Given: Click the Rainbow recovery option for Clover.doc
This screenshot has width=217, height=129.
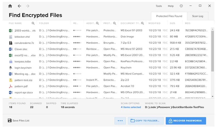Looking at the screenshot, I should click(93, 49).
